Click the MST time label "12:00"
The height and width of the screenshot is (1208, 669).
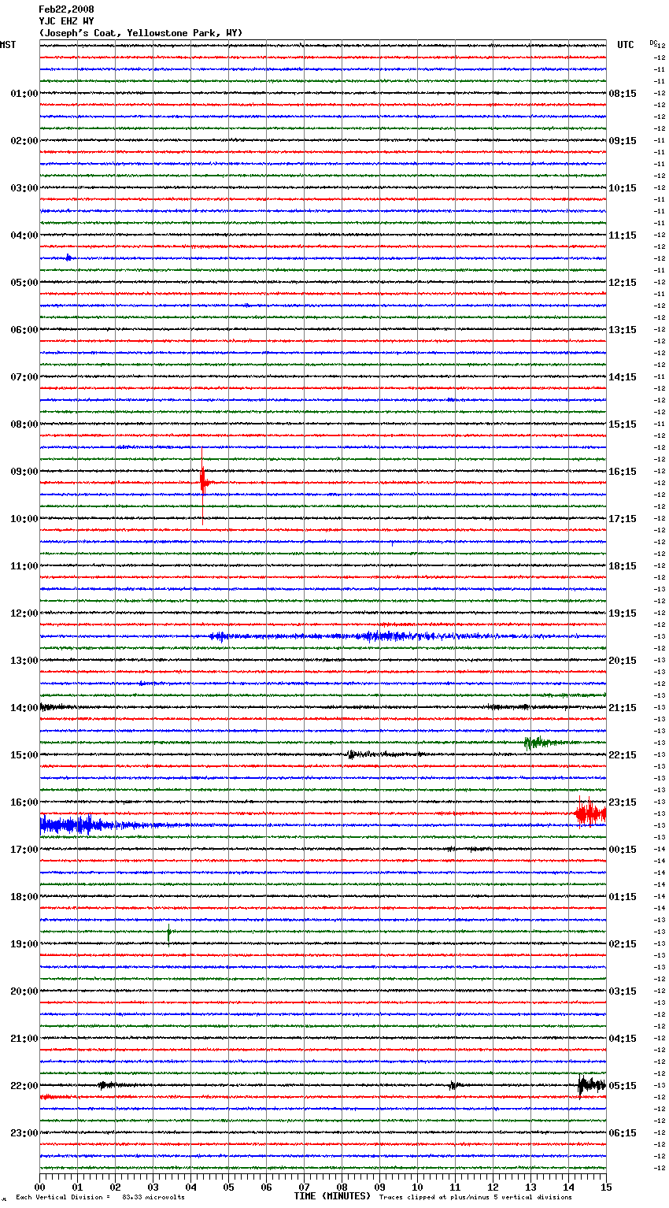tap(24, 613)
